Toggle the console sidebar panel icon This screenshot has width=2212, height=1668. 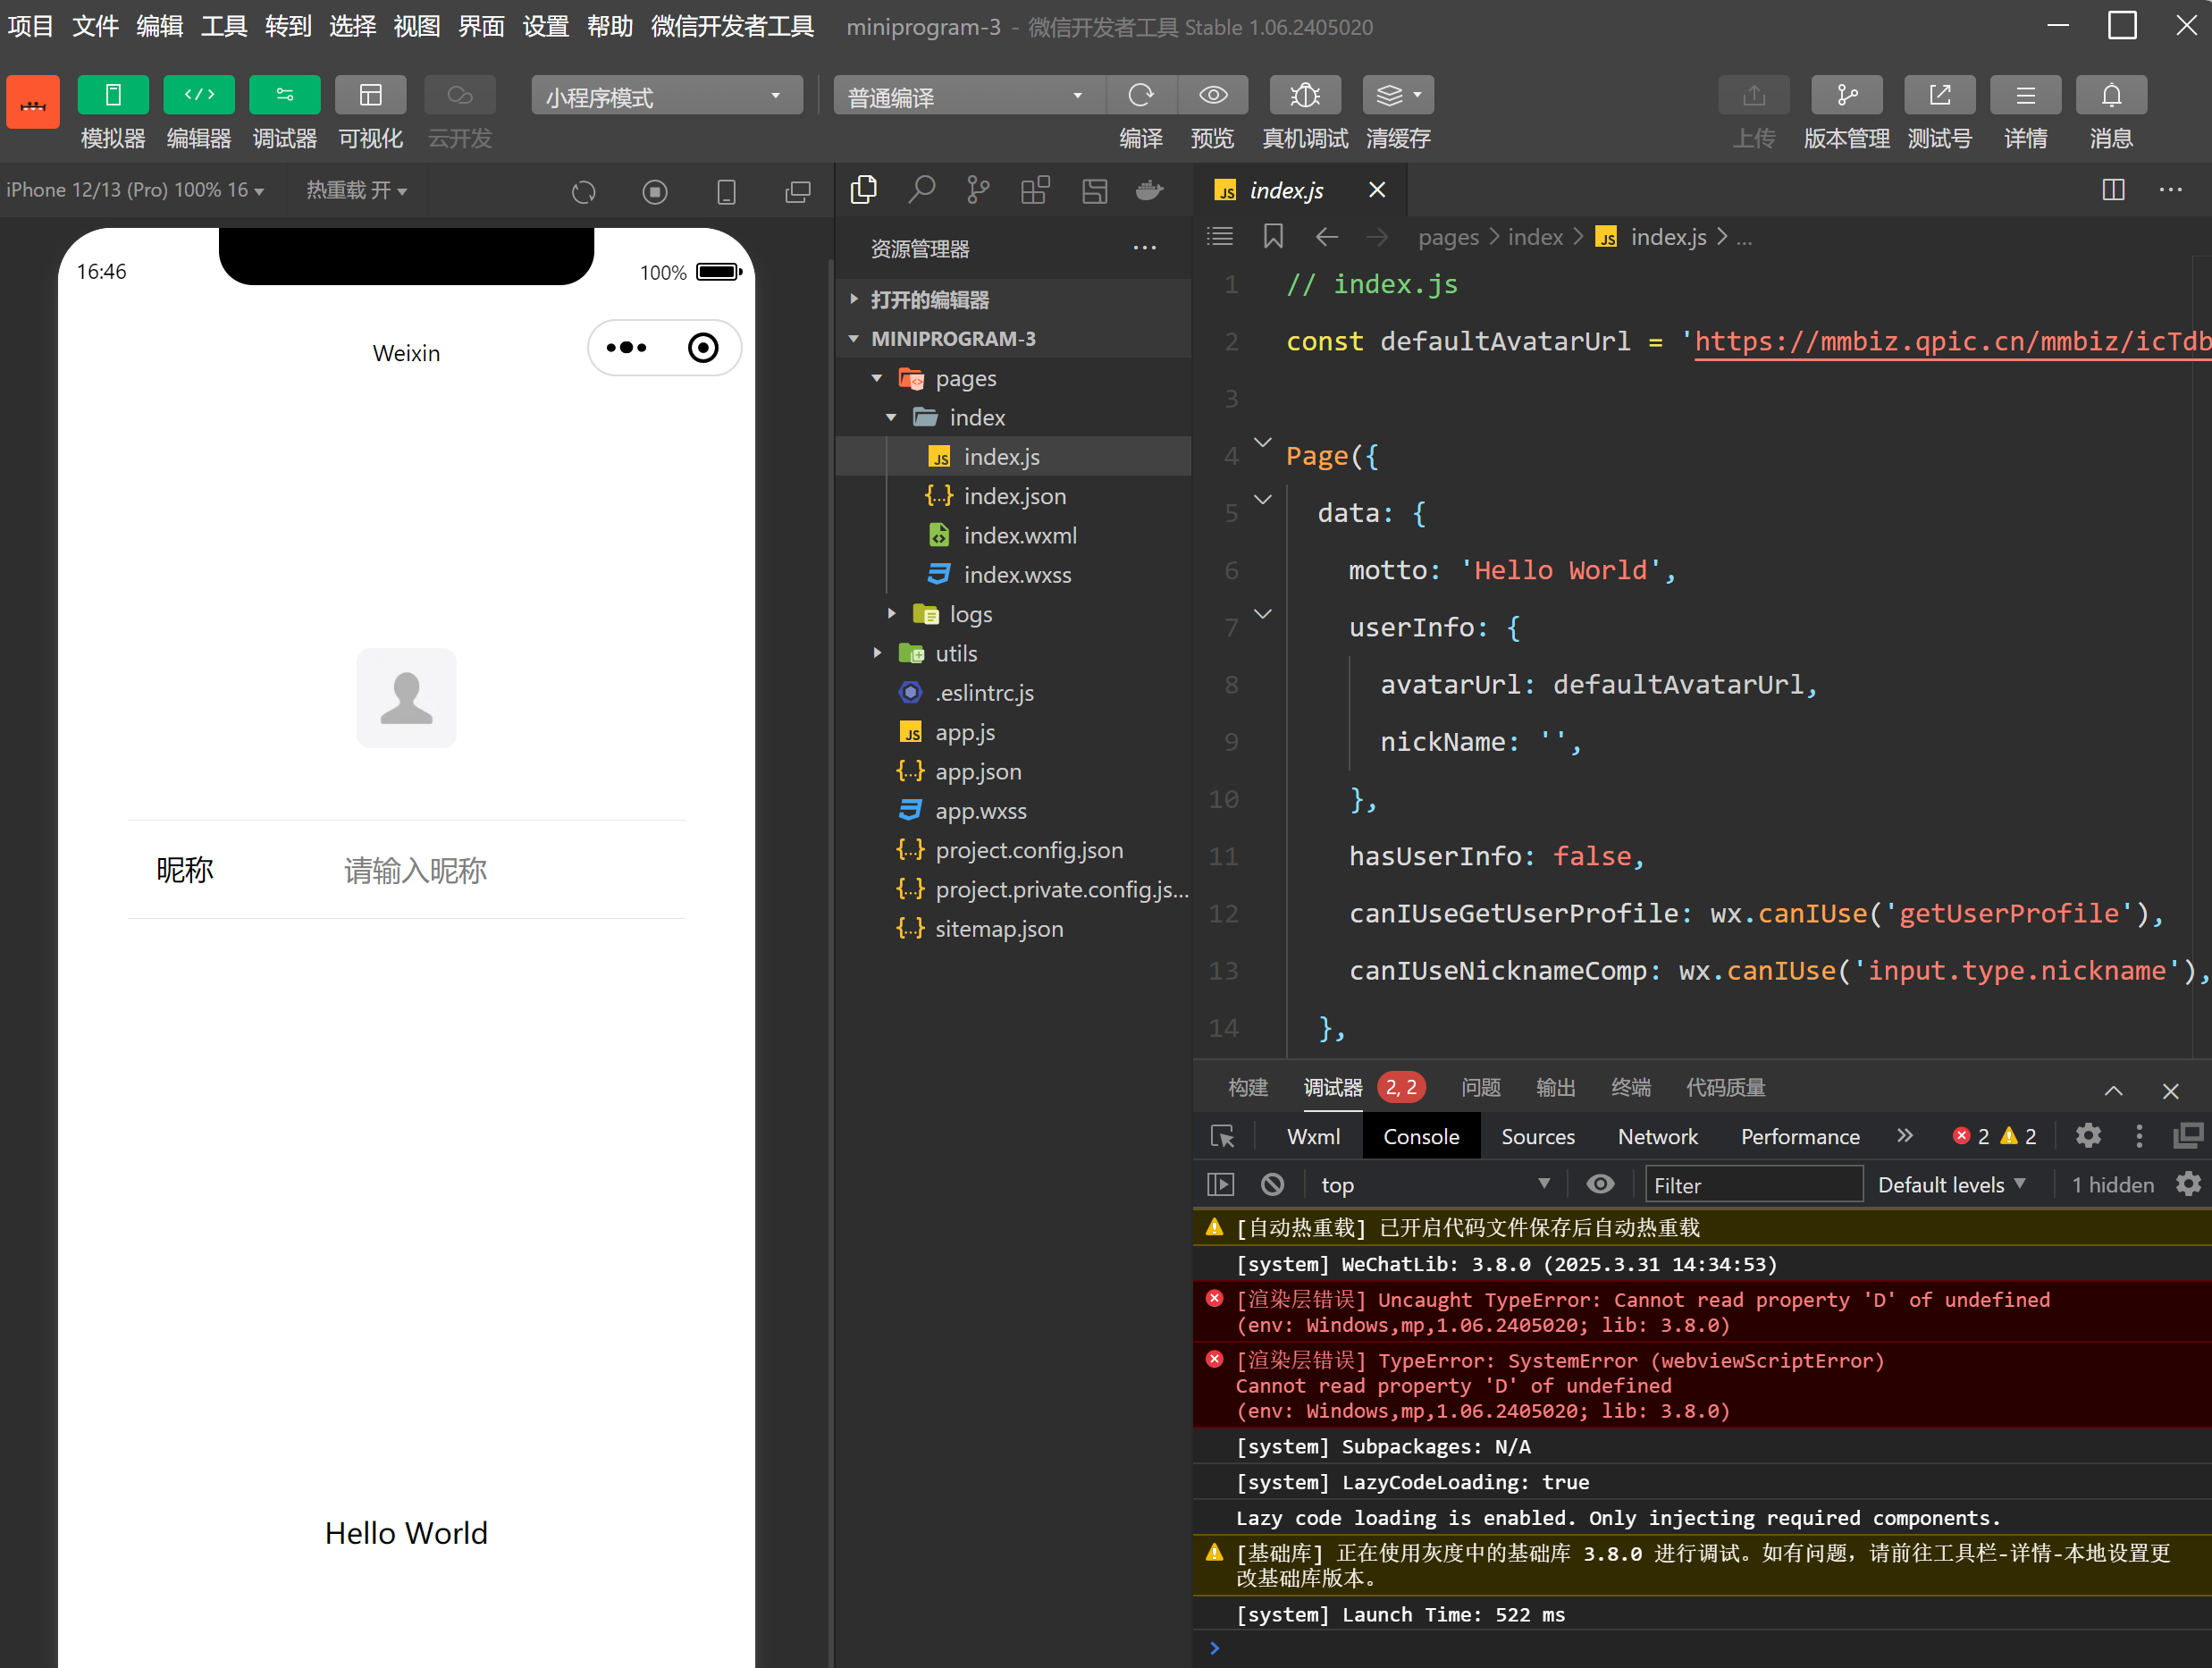(x=1221, y=1185)
